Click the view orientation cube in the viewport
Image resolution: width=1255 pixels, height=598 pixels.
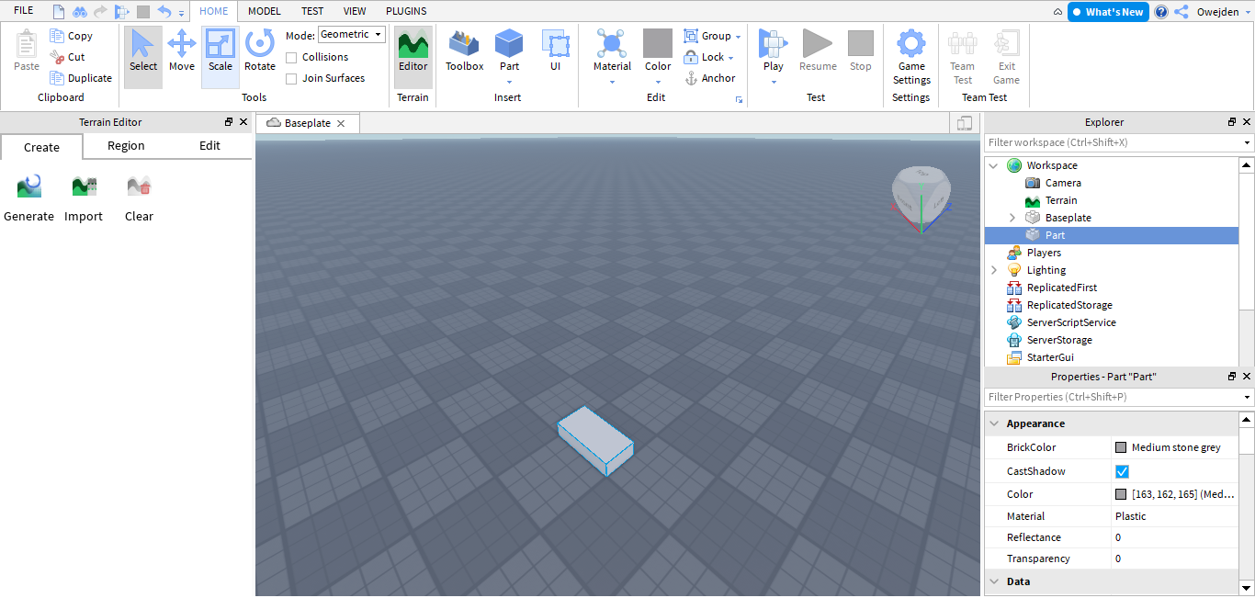pyautogui.click(x=921, y=197)
